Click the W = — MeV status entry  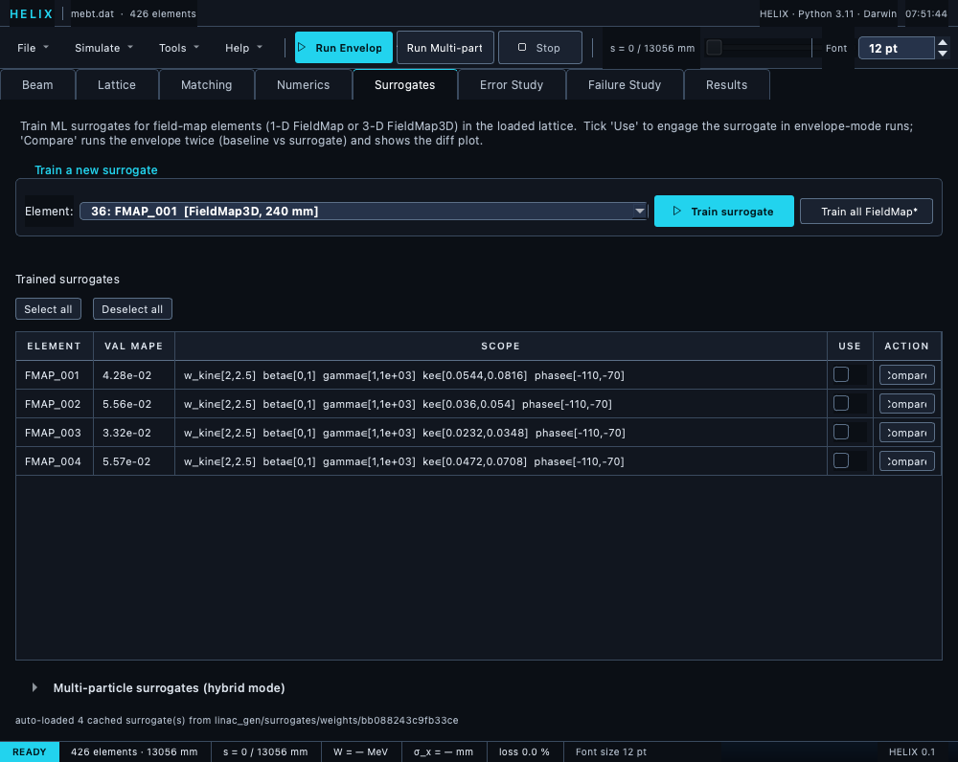coord(360,751)
